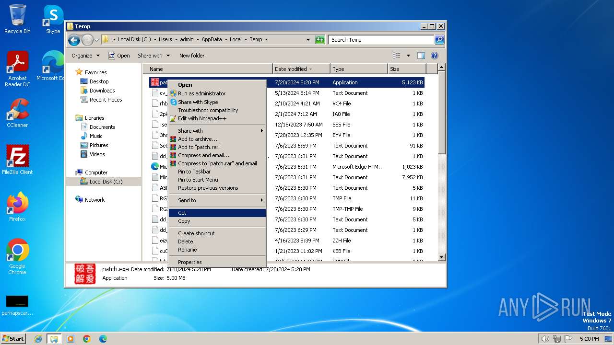
Task: Sort by Date modified column
Action: click(x=301, y=69)
